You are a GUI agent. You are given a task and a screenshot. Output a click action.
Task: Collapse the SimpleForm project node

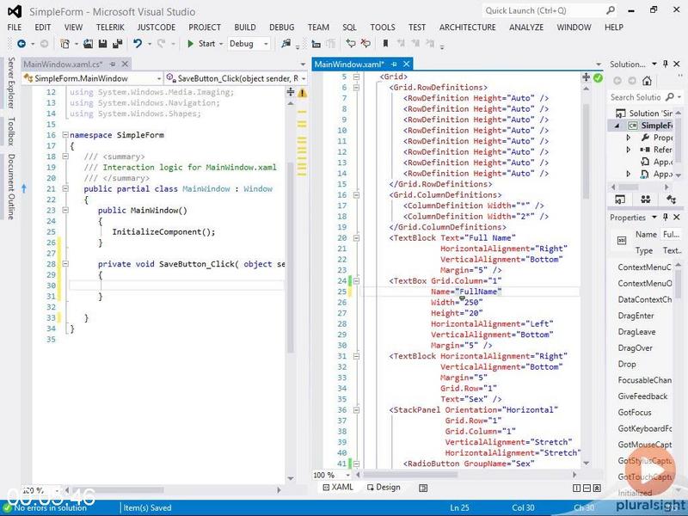click(x=617, y=126)
